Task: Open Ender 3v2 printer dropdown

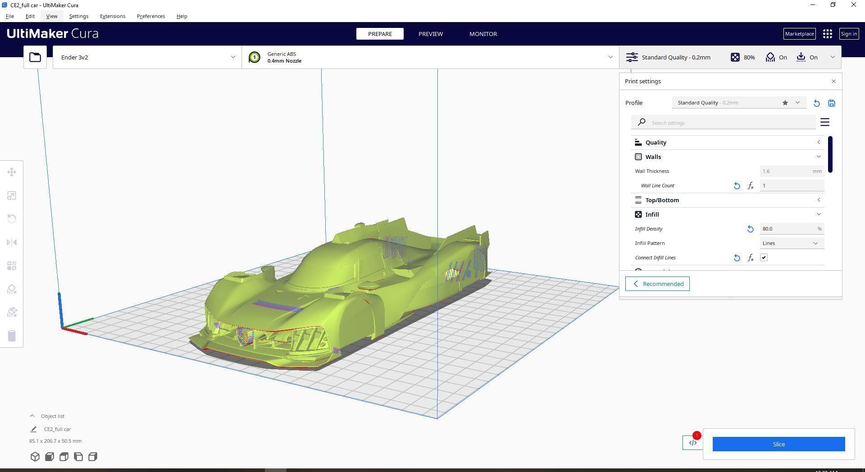Action: pos(147,57)
